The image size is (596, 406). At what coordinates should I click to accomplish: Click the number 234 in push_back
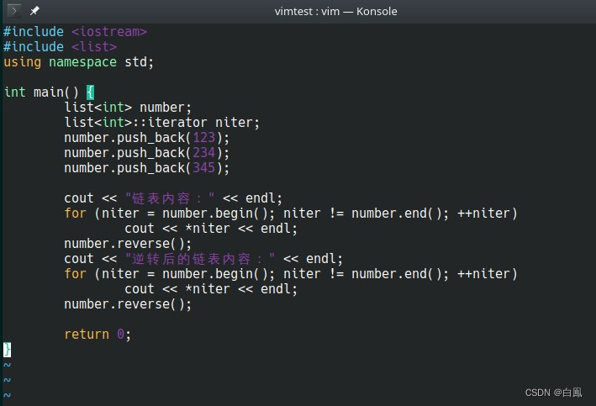(x=203, y=153)
